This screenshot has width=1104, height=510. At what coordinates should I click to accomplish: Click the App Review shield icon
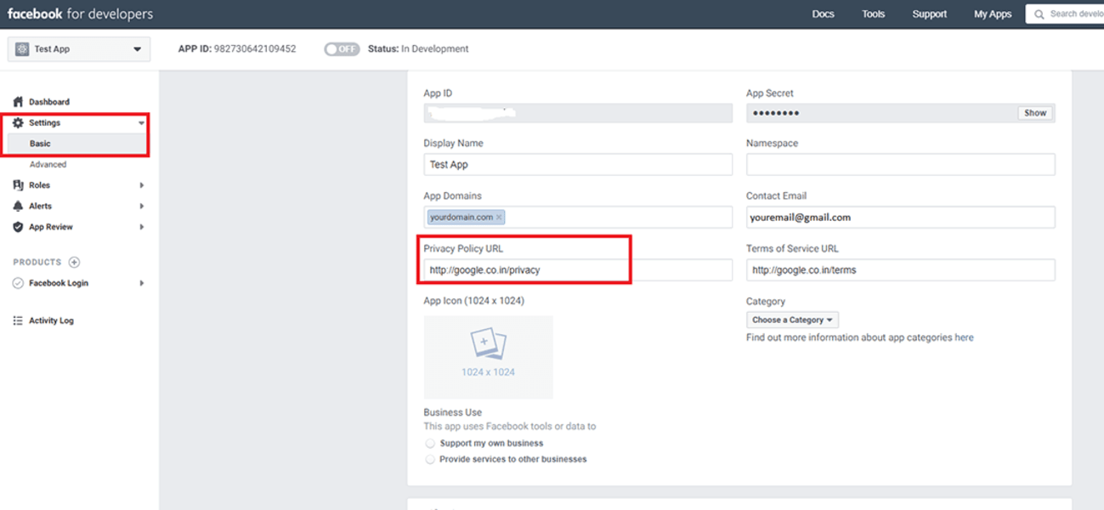(19, 226)
